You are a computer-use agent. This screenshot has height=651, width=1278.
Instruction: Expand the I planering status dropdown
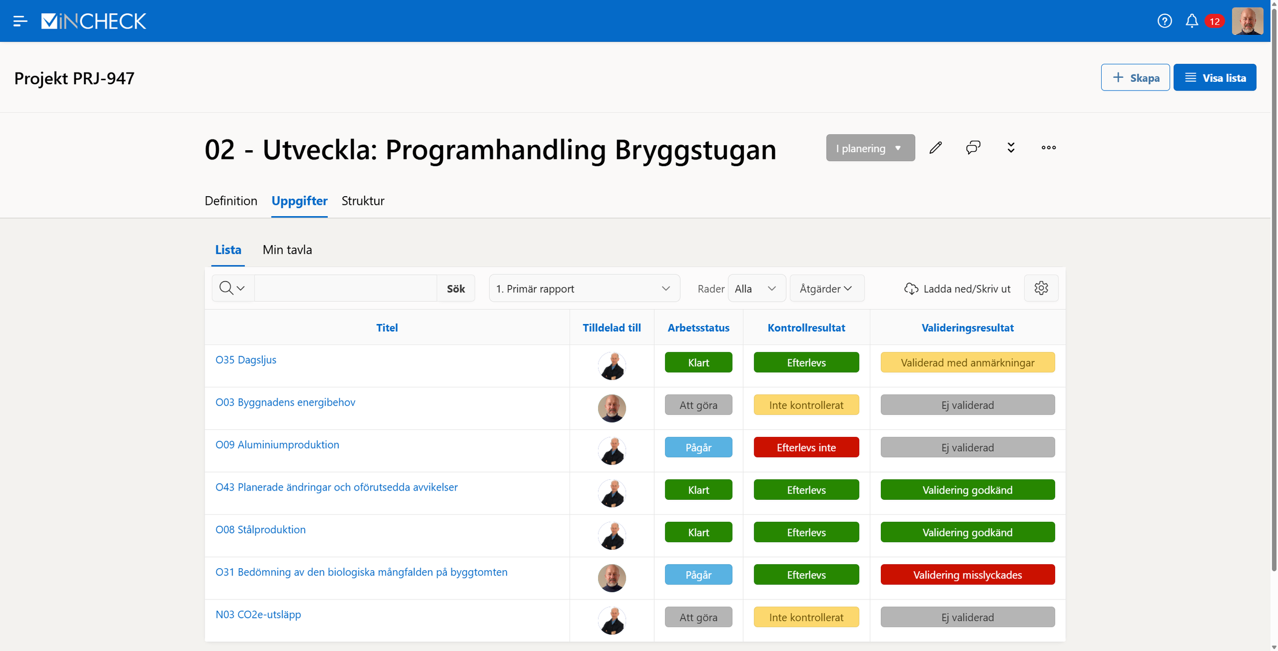coord(870,148)
